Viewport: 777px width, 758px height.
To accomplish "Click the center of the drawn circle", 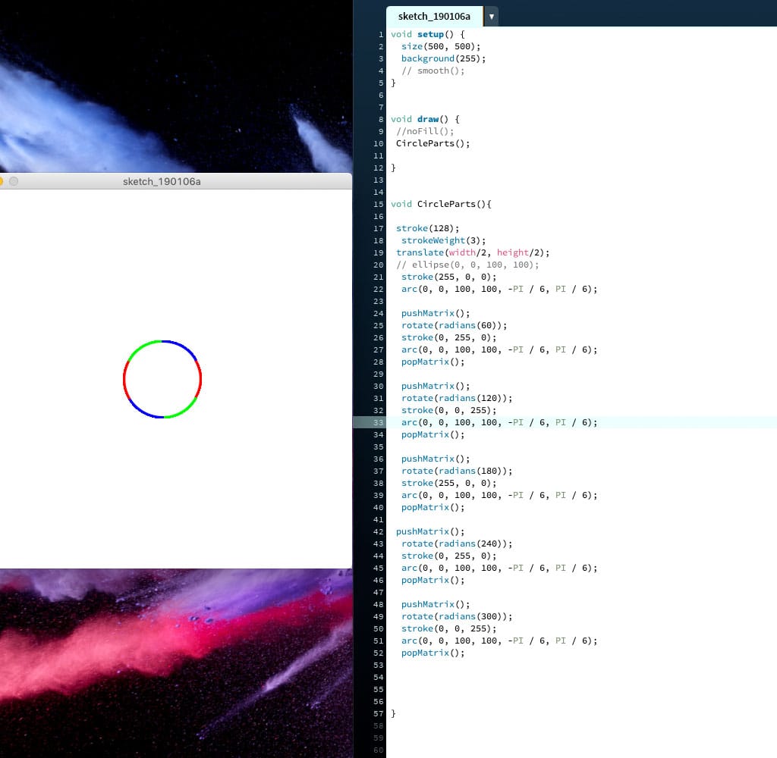I will coord(162,379).
